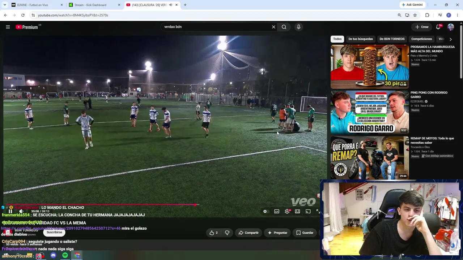The height and width of the screenshot is (260, 463).
Task: Close the ELNINE - Futbol en Vivo tab
Action: (61, 5)
